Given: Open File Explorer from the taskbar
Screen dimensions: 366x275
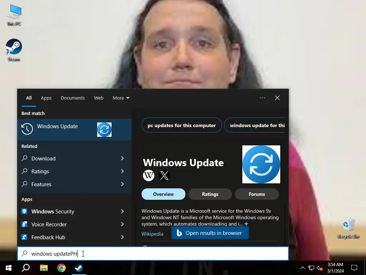Looking at the screenshot, I should pyautogui.click(x=44, y=268).
